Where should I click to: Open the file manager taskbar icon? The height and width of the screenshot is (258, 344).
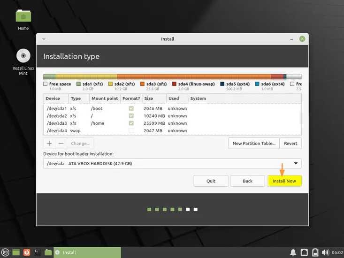coord(48,252)
